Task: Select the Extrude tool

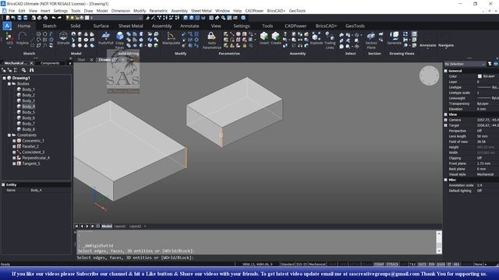Action: coord(63,38)
